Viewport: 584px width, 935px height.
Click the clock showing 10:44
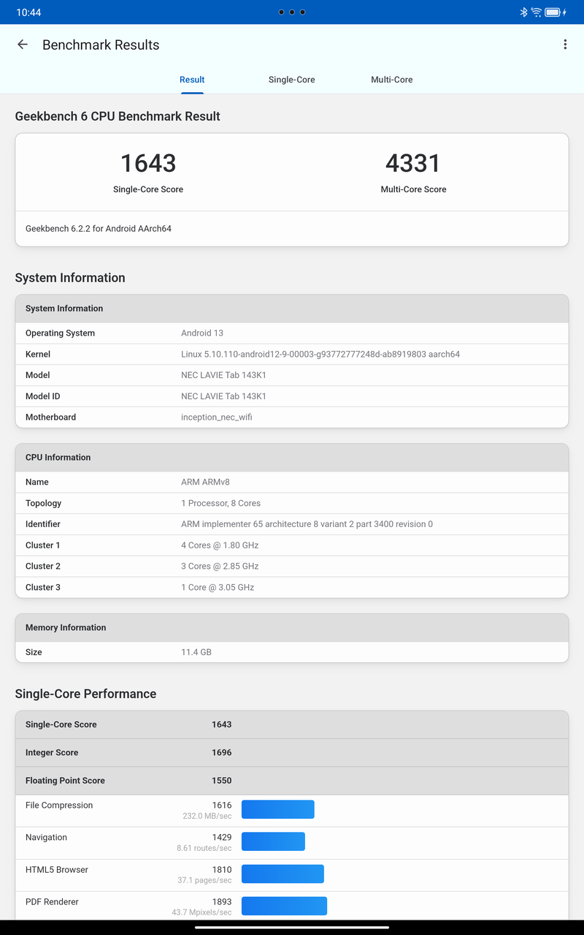point(28,12)
